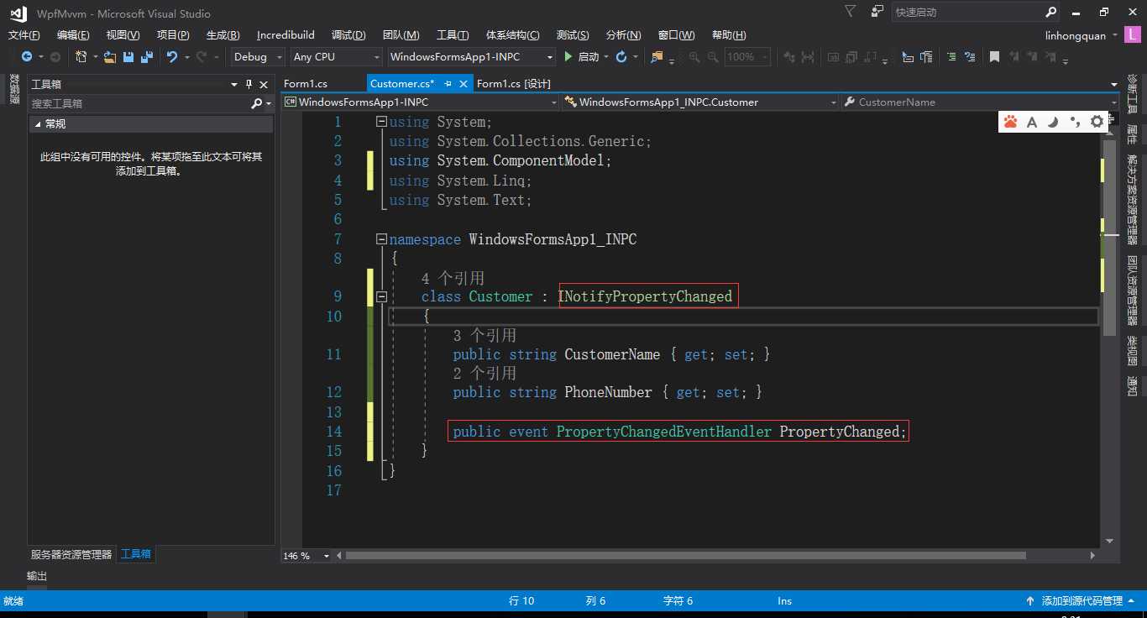Image resolution: width=1147 pixels, height=618 pixels.
Task: Collapse the using directives block
Action: 382,122
